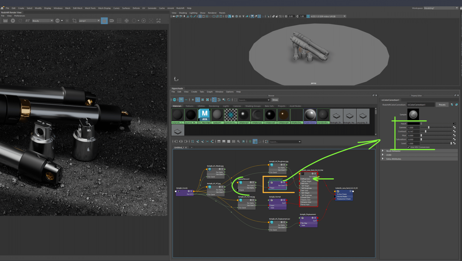Click the RT real-time render icon
462x261 pixels.
pyautogui.click(x=28, y=21)
